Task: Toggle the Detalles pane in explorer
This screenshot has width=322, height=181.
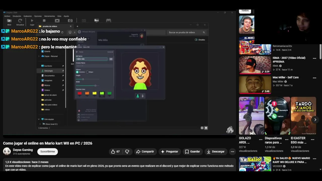Action: click(200, 40)
